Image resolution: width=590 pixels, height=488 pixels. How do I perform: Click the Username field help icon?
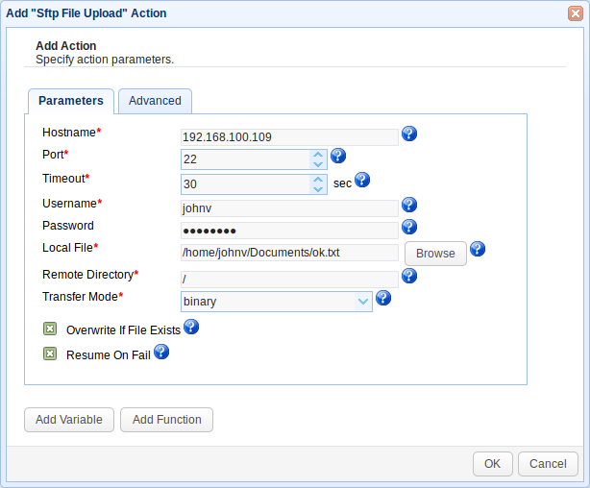[409, 205]
